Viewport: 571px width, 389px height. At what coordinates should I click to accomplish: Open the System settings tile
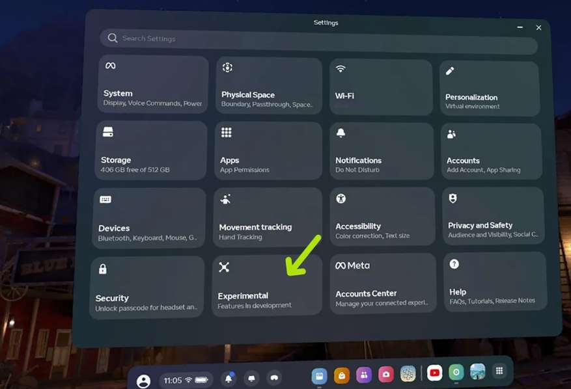coord(153,85)
